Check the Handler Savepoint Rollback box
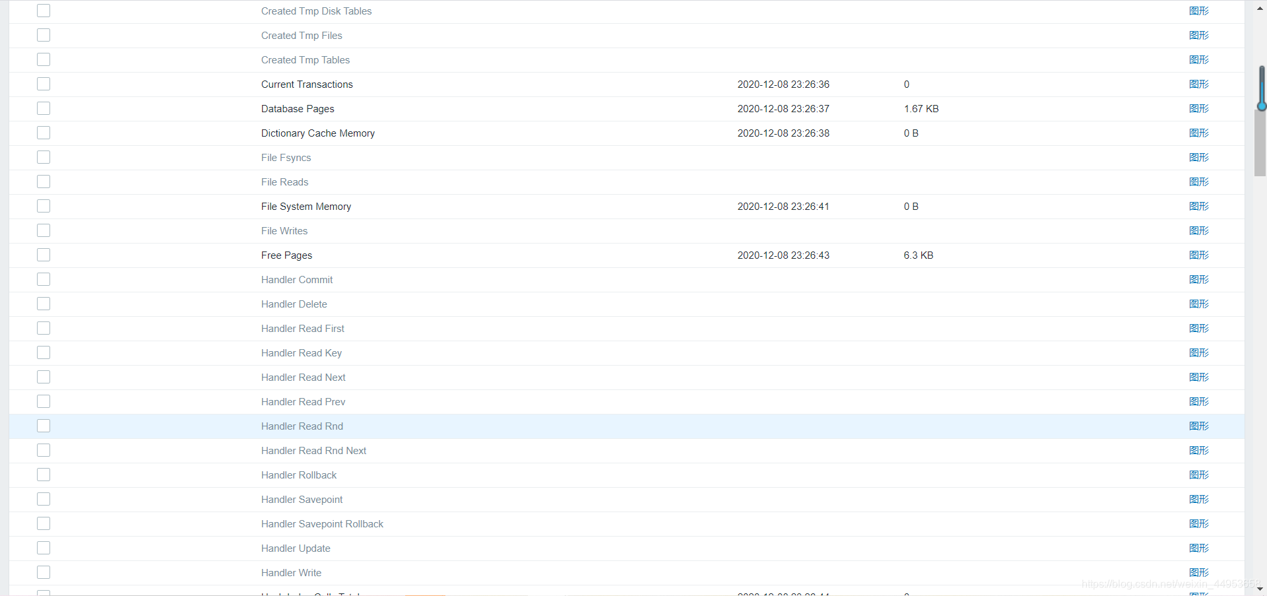Image resolution: width=1267 pixels, height=596 pixels. click(x=44, y=523)
